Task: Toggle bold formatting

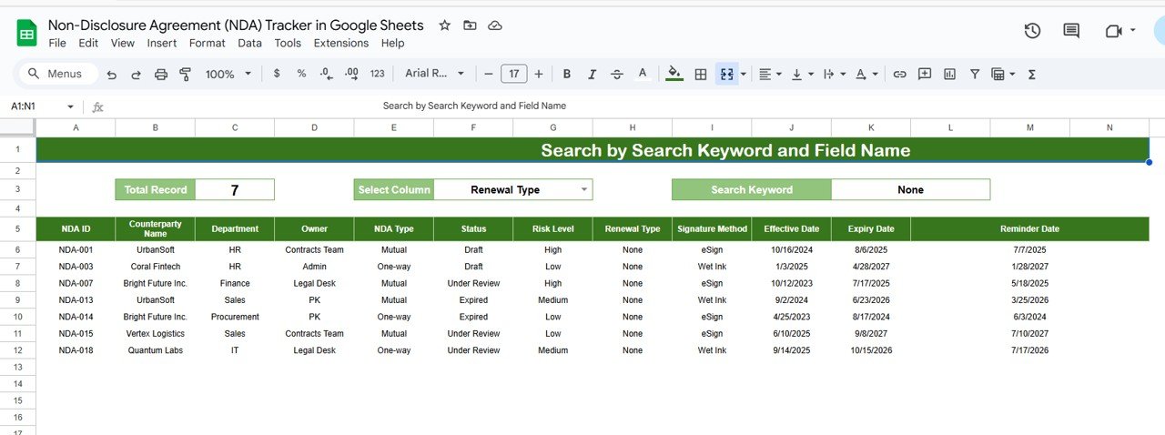Action: [567, 74]
